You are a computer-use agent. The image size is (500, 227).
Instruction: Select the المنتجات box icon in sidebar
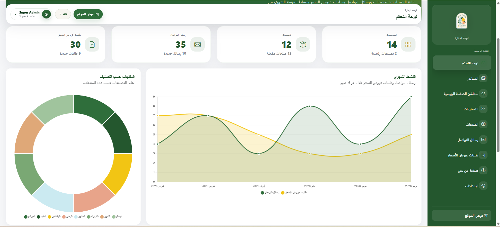[483, 124]
